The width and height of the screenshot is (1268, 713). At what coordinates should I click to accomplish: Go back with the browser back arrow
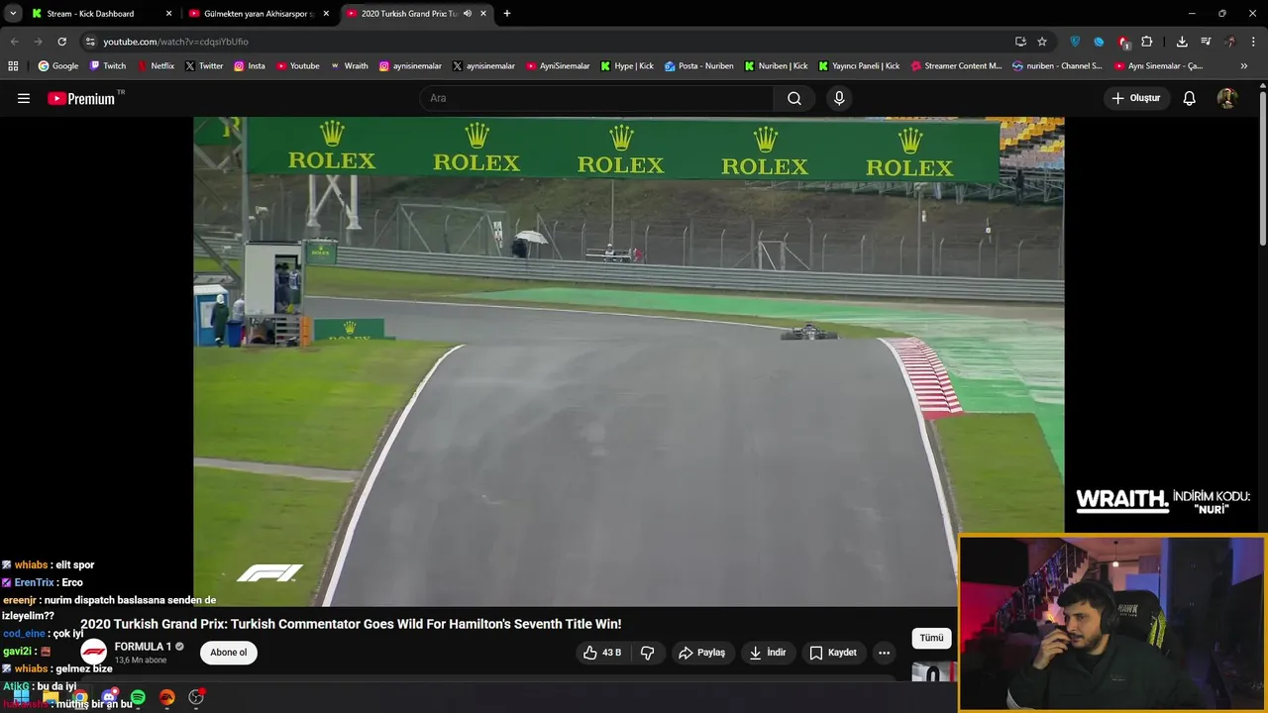14,42
